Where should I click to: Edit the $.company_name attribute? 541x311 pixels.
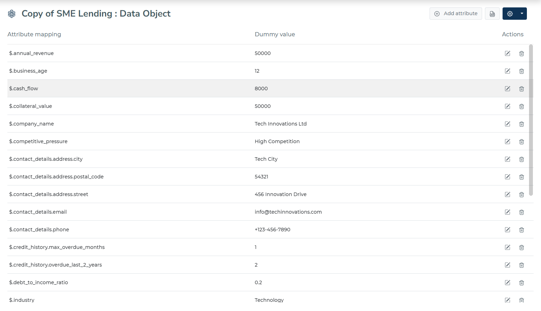tap(507, 124)
